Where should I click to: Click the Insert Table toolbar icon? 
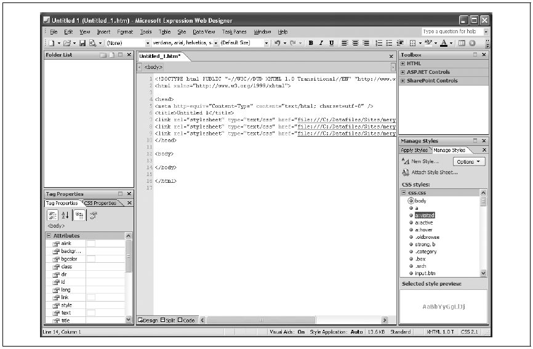click(x=462, y=43)
